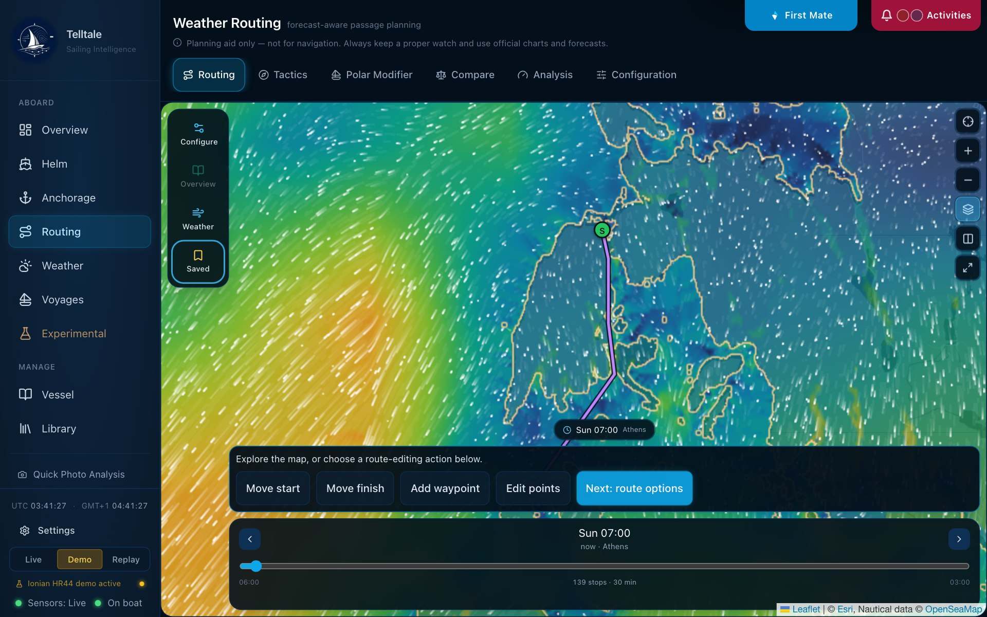Image resolution: width=987 pixels, height=617 pixels.
Task: Toggle split view map icon
Action: tap(967, 239)
